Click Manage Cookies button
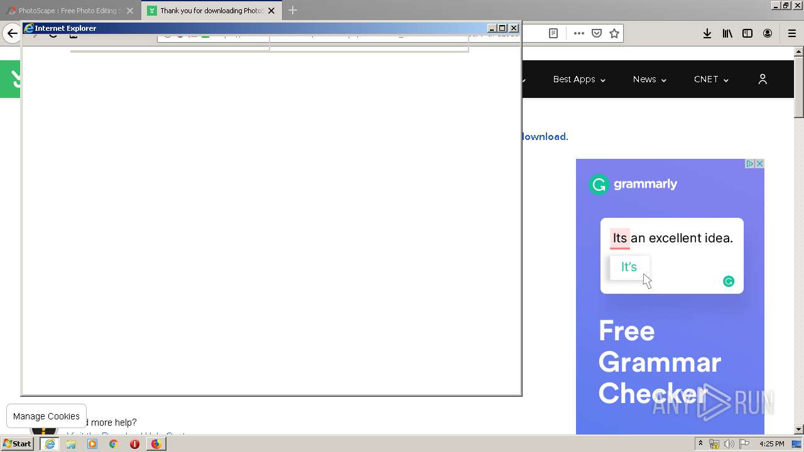This screenshot has height=452, width=804. pyautogui.click(x=46, y=416)
